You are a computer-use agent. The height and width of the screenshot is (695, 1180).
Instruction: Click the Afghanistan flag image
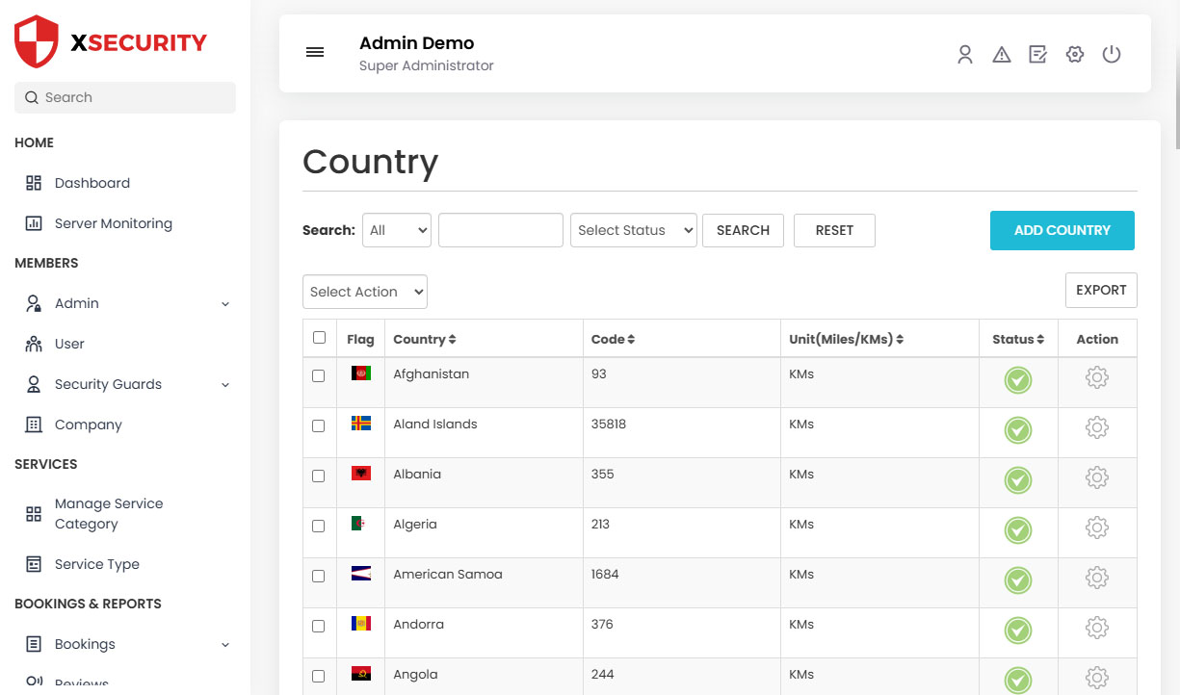[x=361, y=373]
